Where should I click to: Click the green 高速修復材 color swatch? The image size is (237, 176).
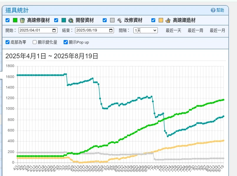pos(15,20)
